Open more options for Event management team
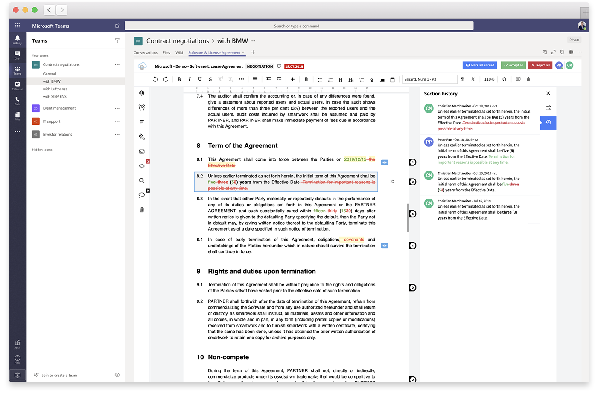Screen dimensions: 598x396 [117, 108]
